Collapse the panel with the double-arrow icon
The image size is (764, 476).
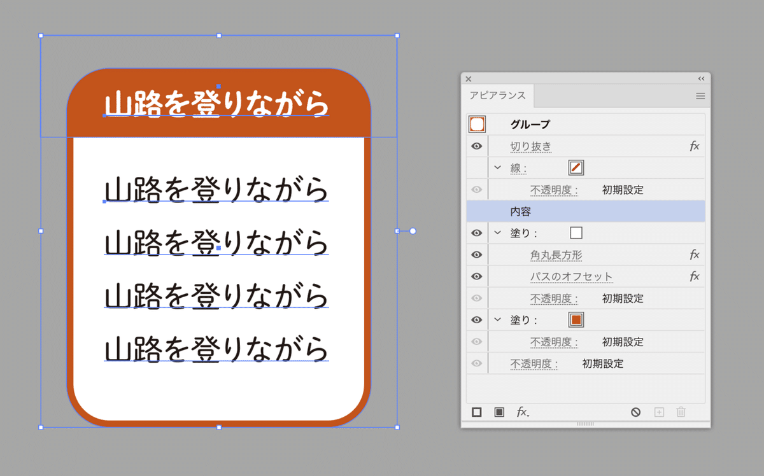point(701,79)
